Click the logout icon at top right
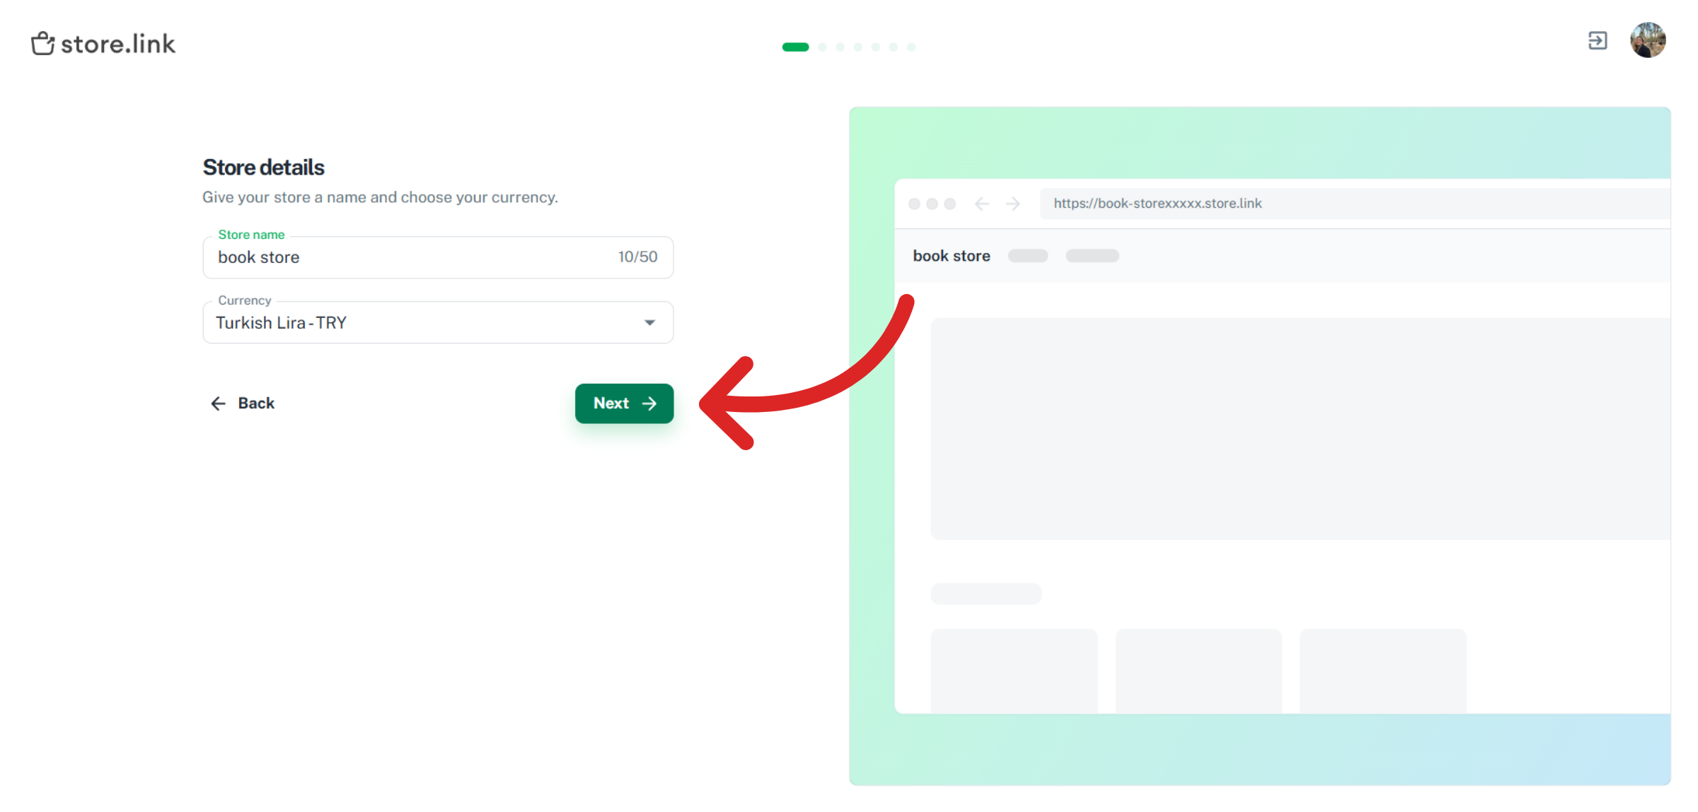 tap(1597, 41)
